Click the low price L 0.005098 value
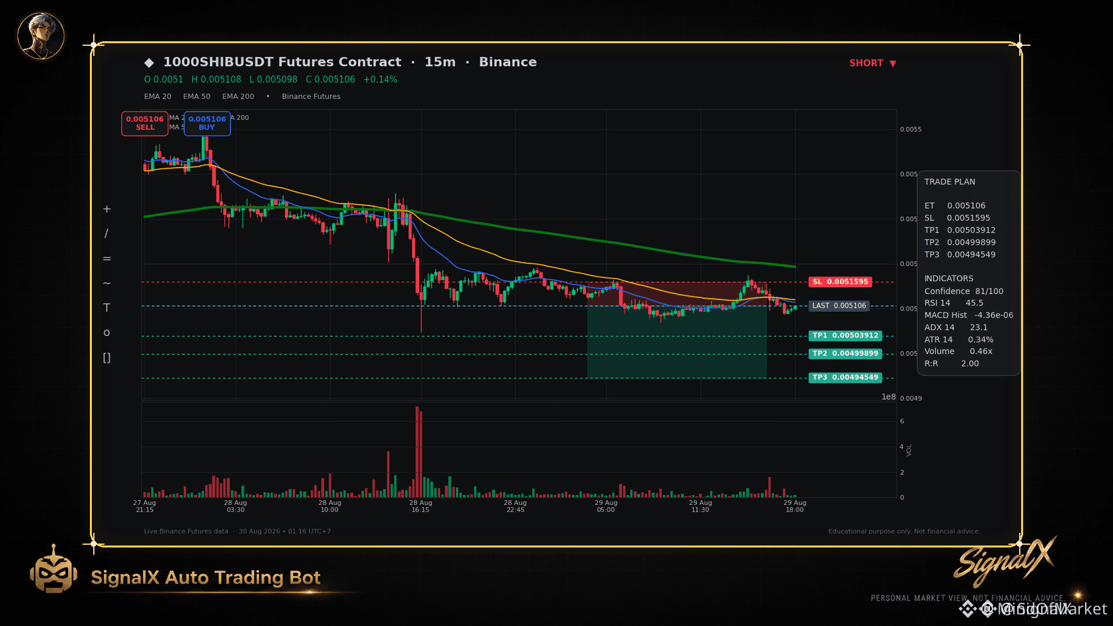 274,80
